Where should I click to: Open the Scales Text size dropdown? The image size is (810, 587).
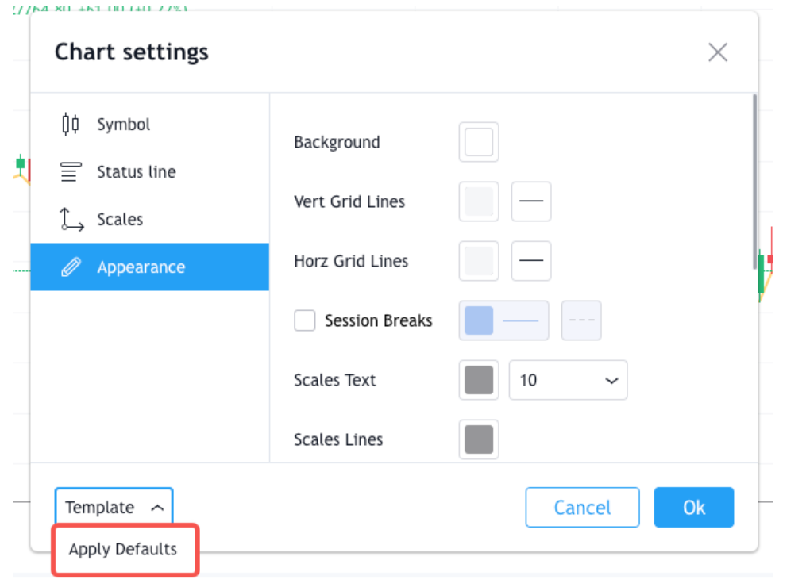[x=568, y=380]
